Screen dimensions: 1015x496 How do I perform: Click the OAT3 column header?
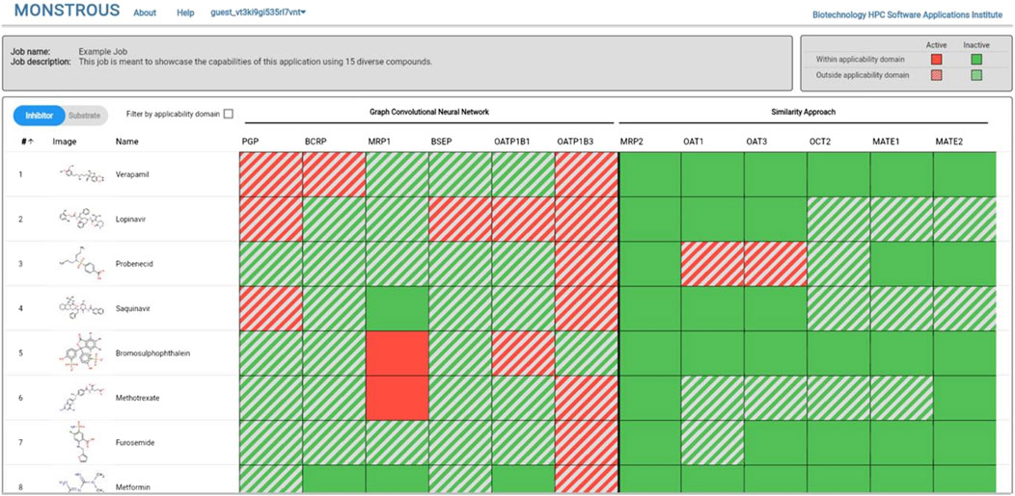coord(756,142)
